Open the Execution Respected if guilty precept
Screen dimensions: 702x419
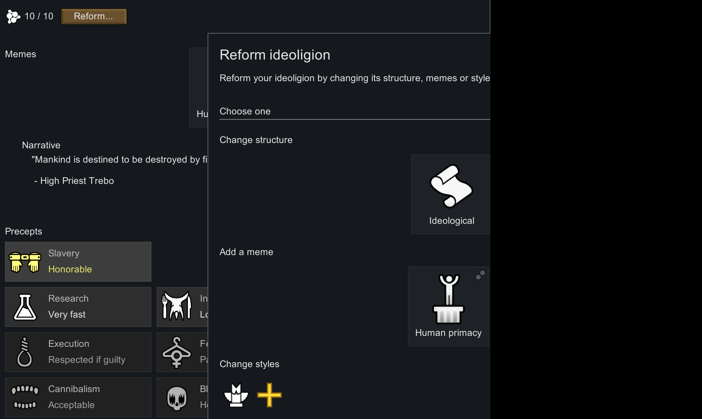(x=78, y=352)
